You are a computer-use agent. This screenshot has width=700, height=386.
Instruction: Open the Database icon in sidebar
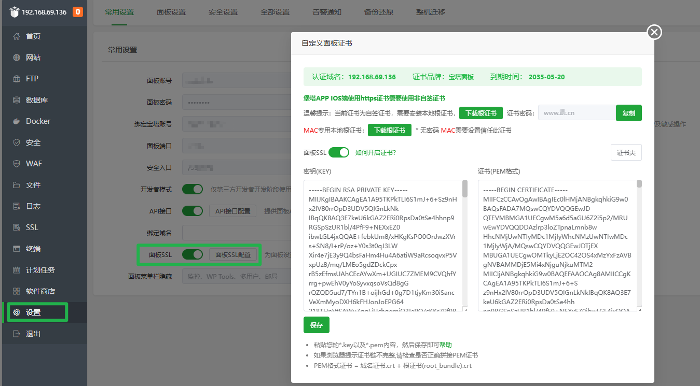point(17,100)
